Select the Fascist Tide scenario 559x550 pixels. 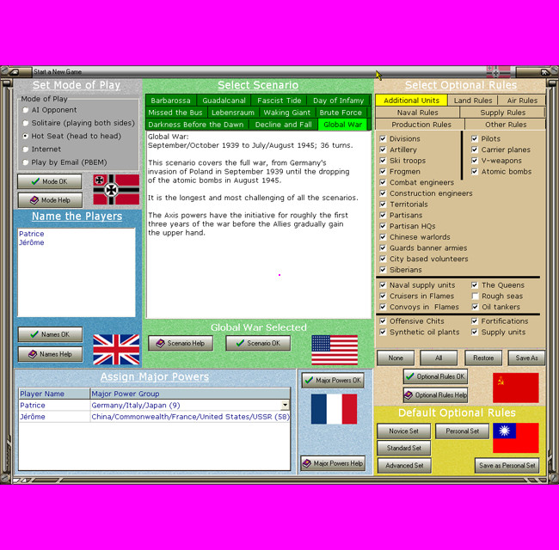(x=279, y=101)
